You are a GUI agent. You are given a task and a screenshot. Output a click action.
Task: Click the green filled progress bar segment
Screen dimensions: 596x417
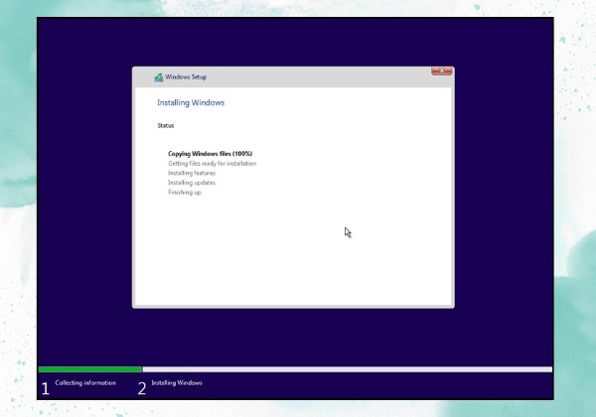90,369
